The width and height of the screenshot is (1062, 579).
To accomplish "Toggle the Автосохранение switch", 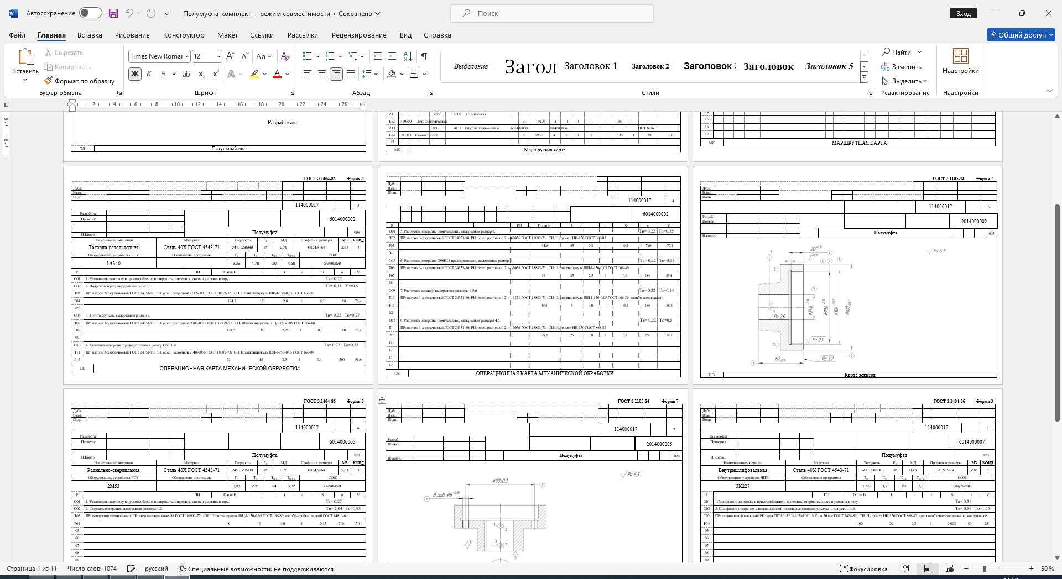I will coord(90,13).
